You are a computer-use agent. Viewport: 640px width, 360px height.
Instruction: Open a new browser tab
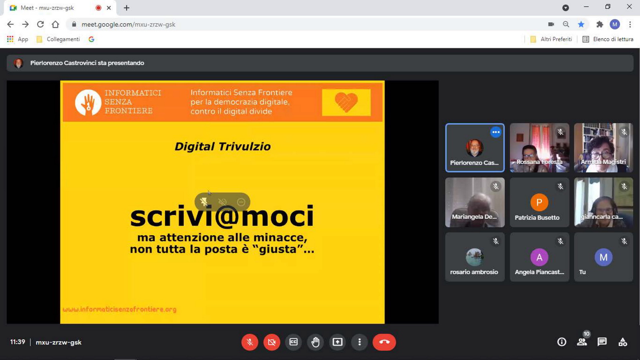(x=126, y=8)
